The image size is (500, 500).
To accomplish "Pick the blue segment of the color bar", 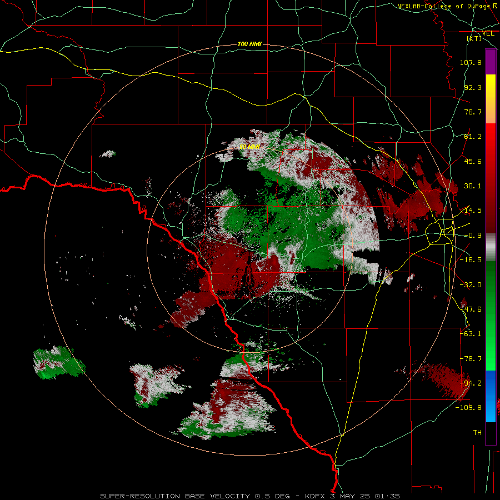I will click(491, 396).
